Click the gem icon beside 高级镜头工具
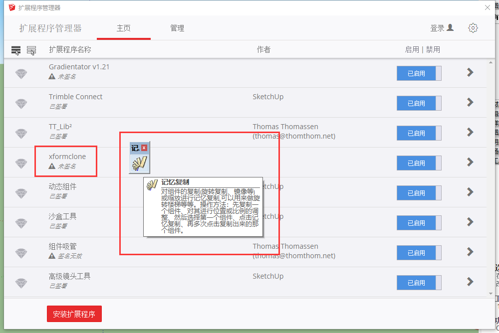Viewport: 499px width, 333px height. click(x=21, y=283)
